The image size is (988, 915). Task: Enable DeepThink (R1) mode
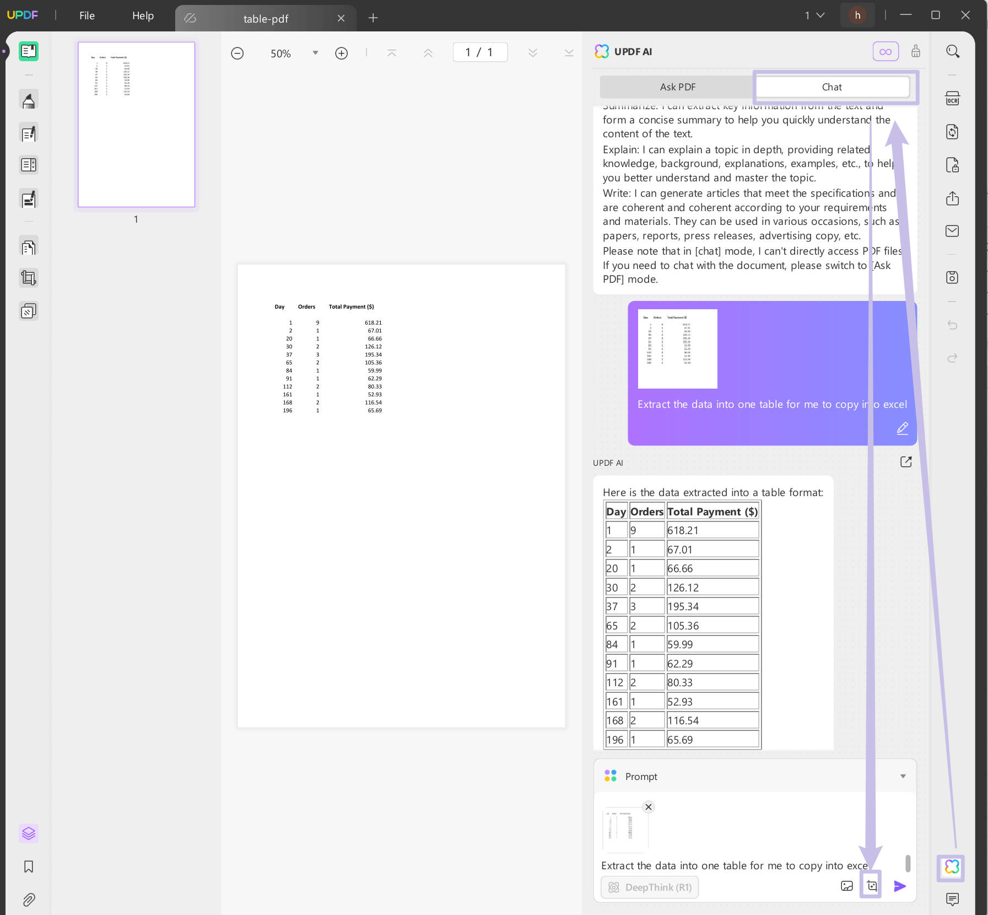[649, 887]
